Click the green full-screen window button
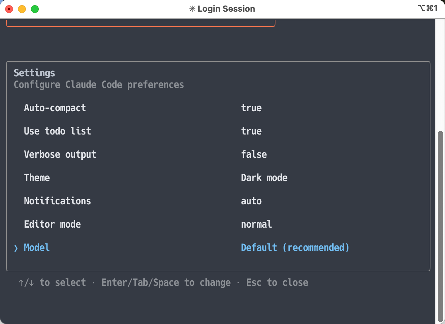Image resolution: width=445 pixels, height=324 pixels. (x=35, y=9)
